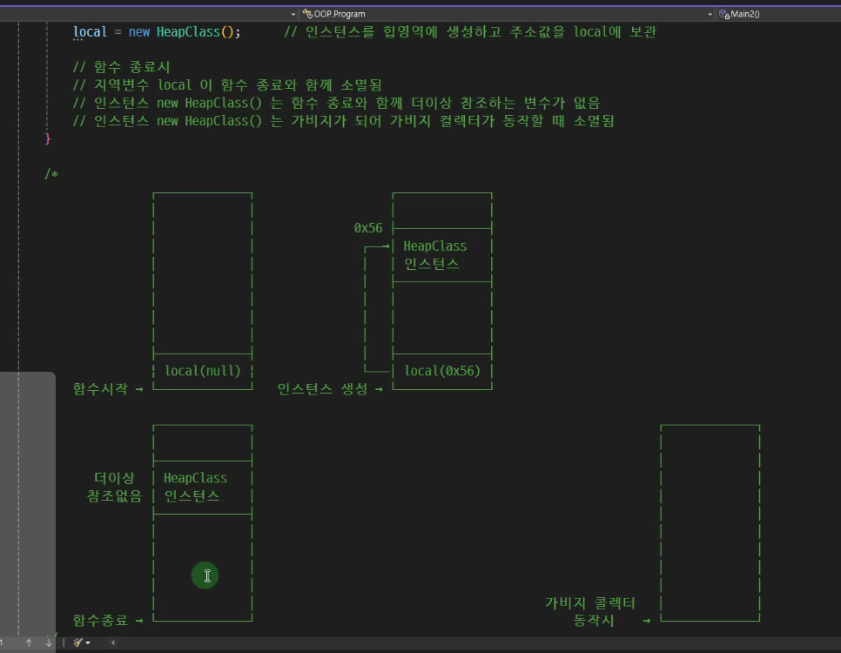Place cursor on 'HeapClass' in new HeapClass();

click(x=188, y=32)
